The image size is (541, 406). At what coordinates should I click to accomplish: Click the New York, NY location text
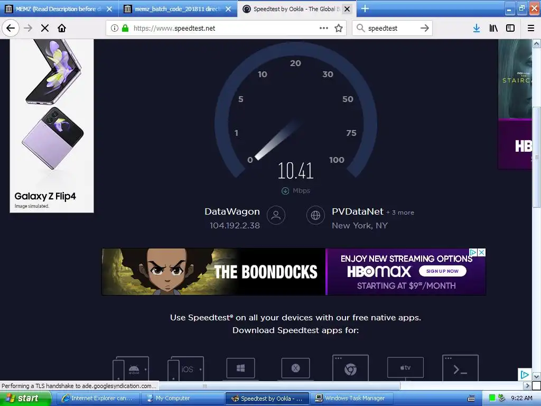point(360,225)
